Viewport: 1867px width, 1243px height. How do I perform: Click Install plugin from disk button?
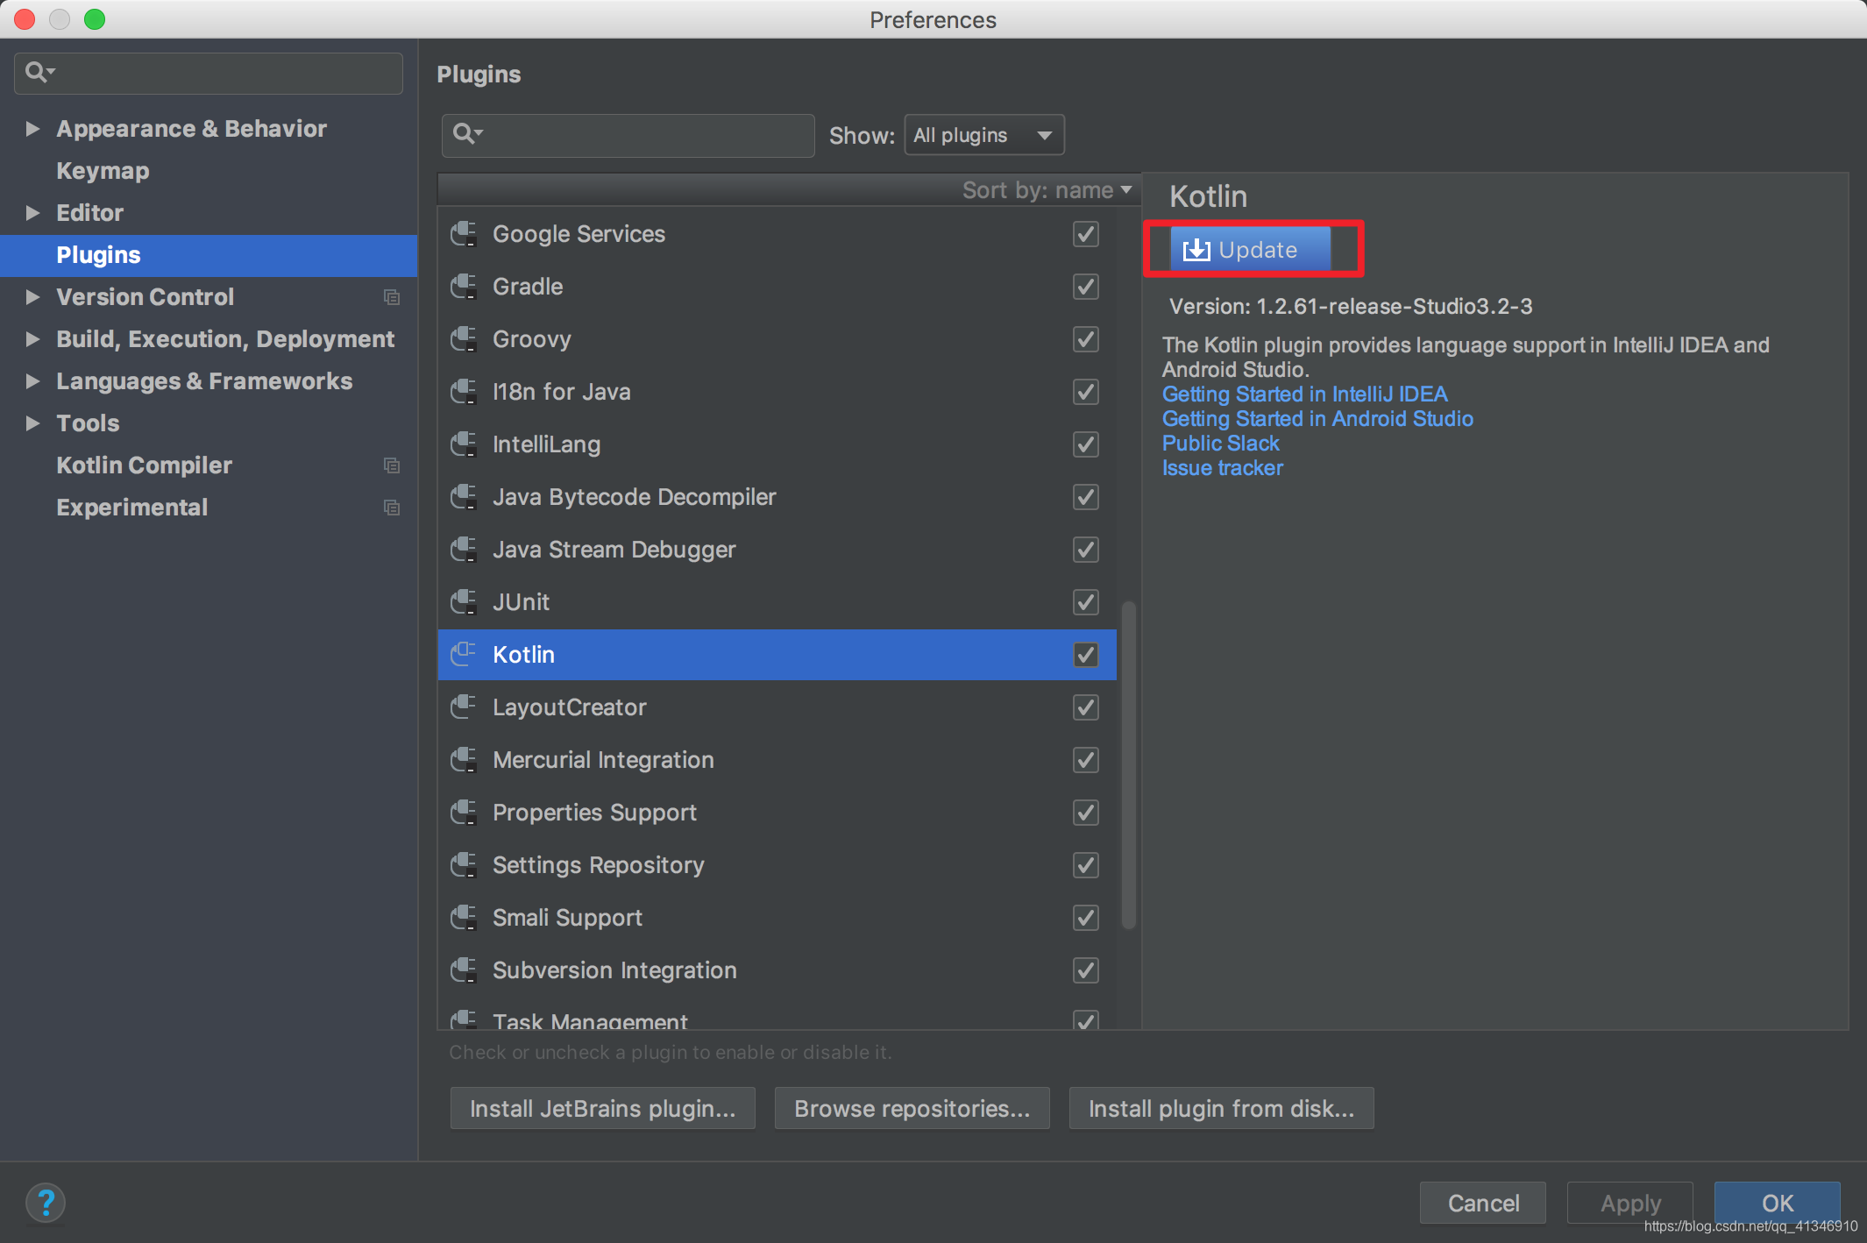click(x=1222, y=1109)
